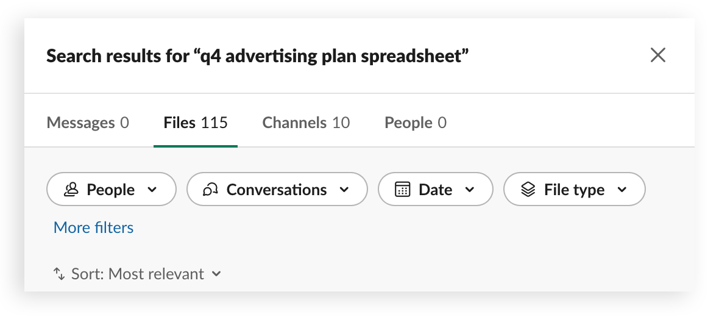Click the stacked layers icon in File type
The width and height of the screenshot is (719, 322).
click(528, 190)
